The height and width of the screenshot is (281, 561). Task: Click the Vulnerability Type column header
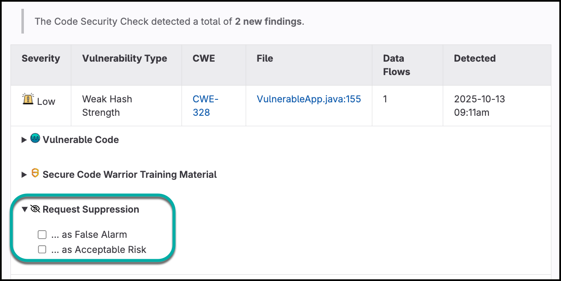[x=125, y=58]
